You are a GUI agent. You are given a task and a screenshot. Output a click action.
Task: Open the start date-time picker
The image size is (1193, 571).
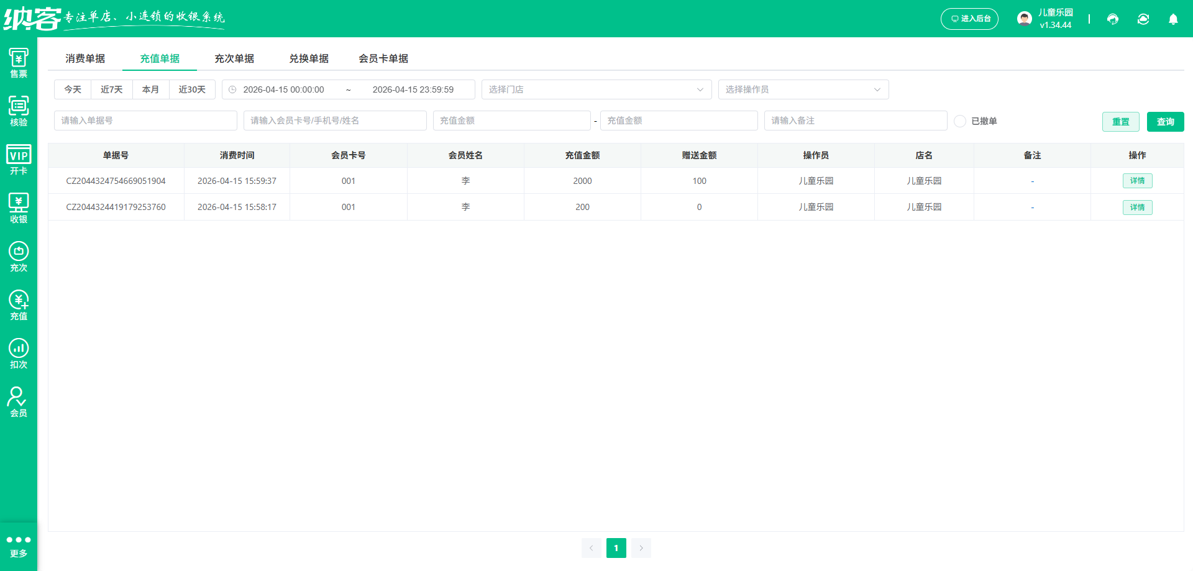pos(284,89)
